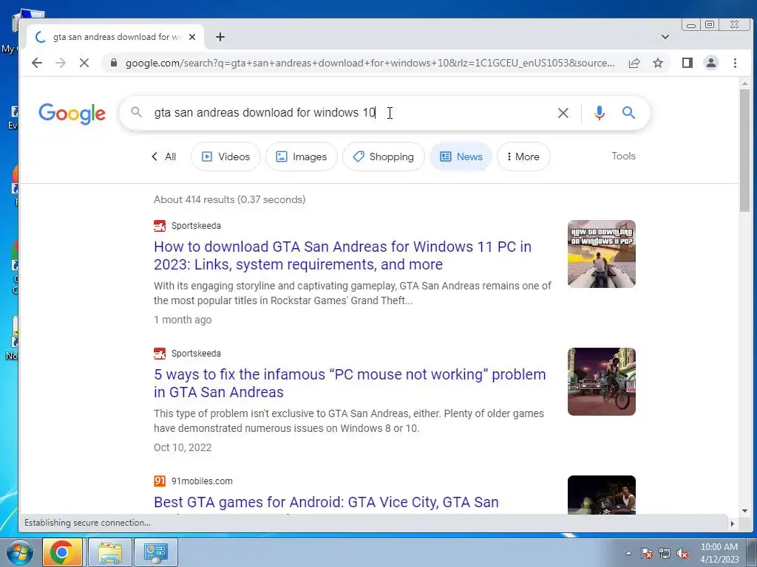The width and height of the screenshot is (757, 567).
Task: Open the PC mouse not working article
Action: point(350,383)
